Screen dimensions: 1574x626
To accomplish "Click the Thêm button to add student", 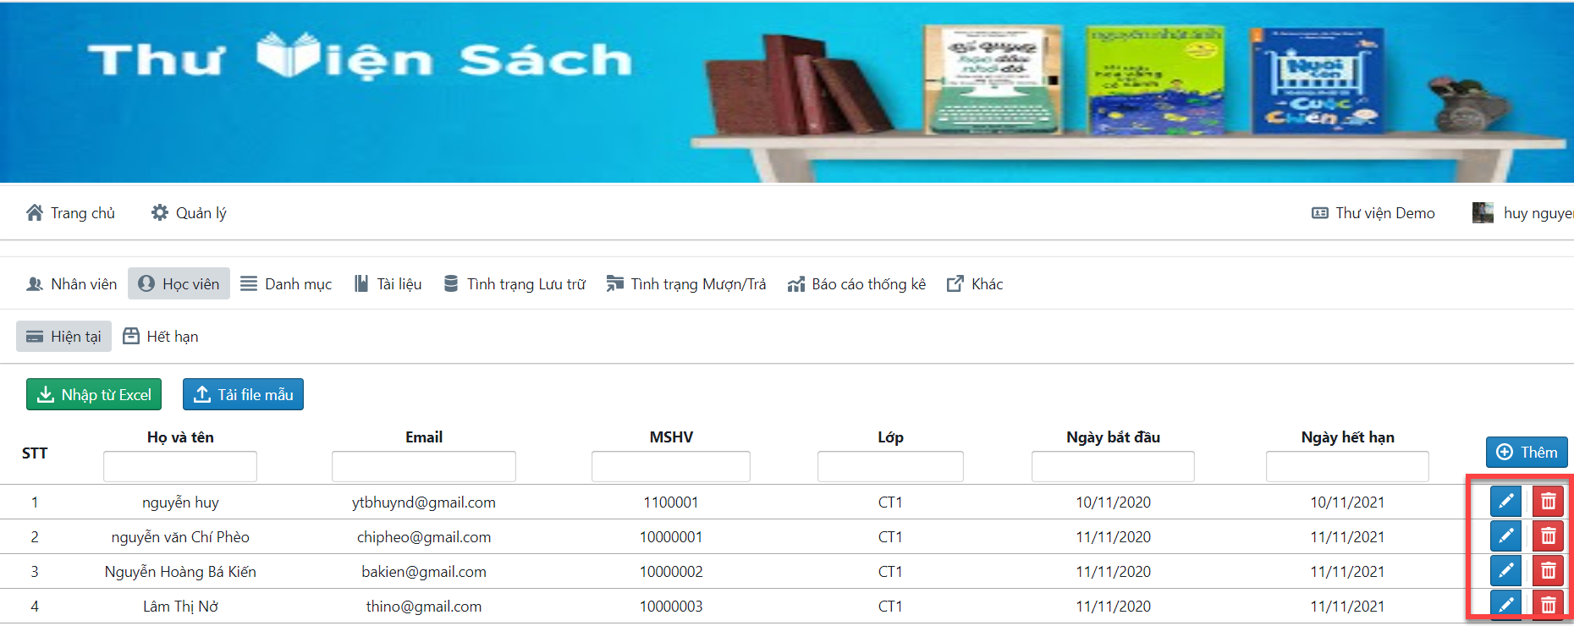I will click(1527, 453).
